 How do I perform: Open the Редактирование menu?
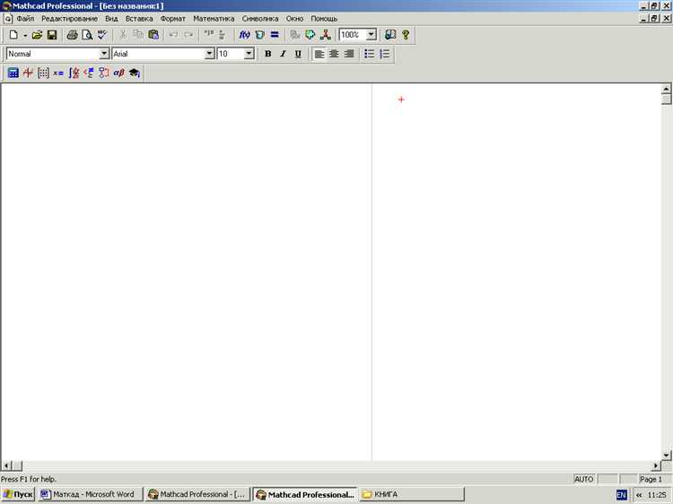click(69, 19)
